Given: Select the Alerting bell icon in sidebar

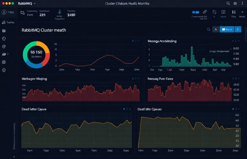Looking at the screenshot, I should point(4,39).
